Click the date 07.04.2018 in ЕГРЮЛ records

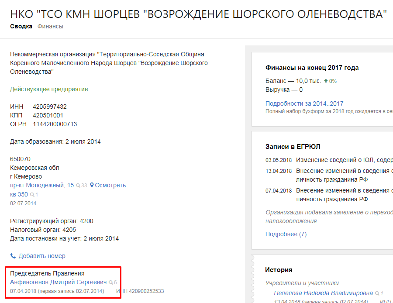pos(279,191)
